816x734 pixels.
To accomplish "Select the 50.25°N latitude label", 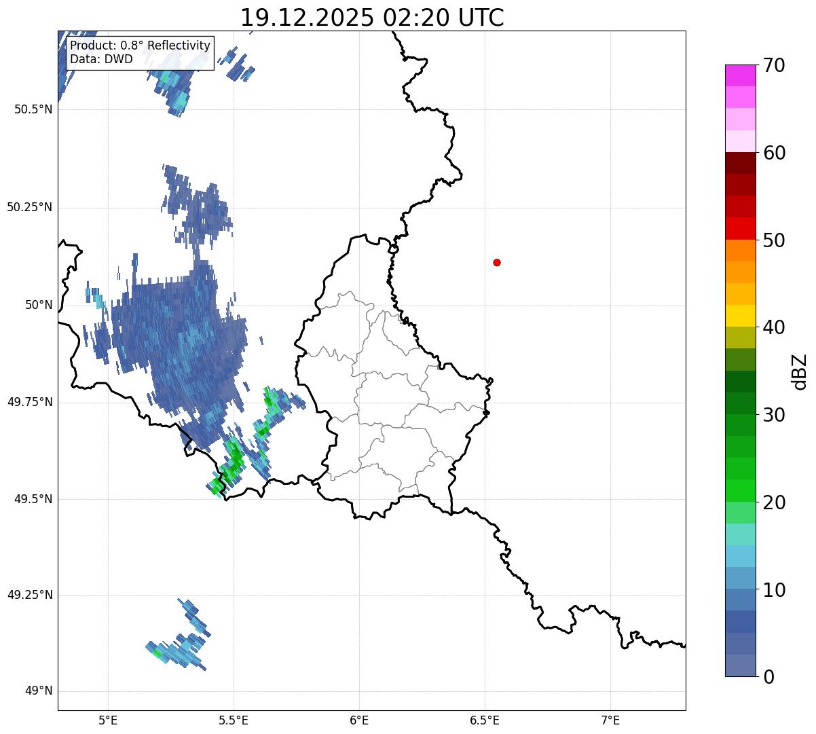I will click(x=29, y=207).
